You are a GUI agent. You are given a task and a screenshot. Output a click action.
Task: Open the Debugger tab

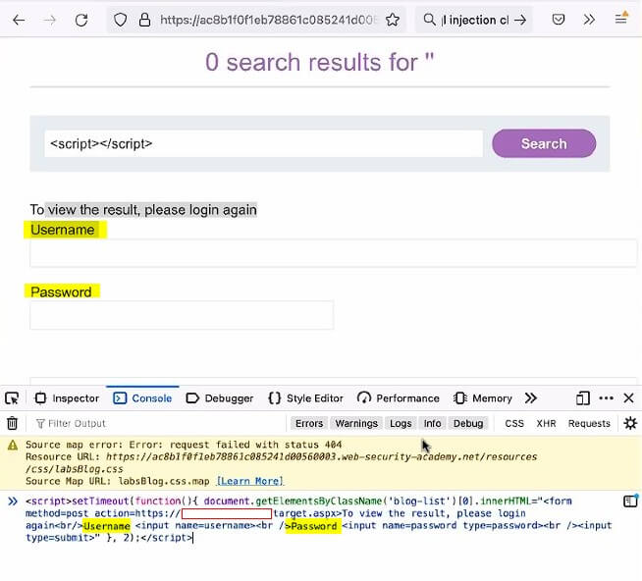[x=220, y=398]
